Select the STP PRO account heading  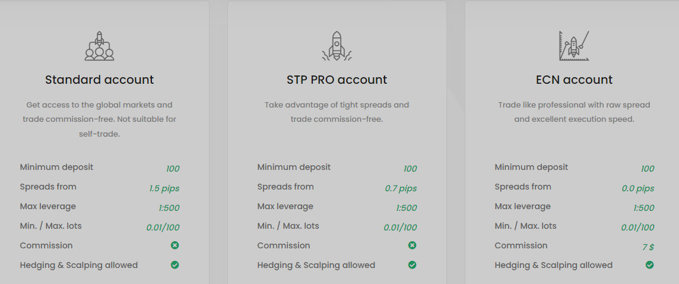click(x=337, y=80)
